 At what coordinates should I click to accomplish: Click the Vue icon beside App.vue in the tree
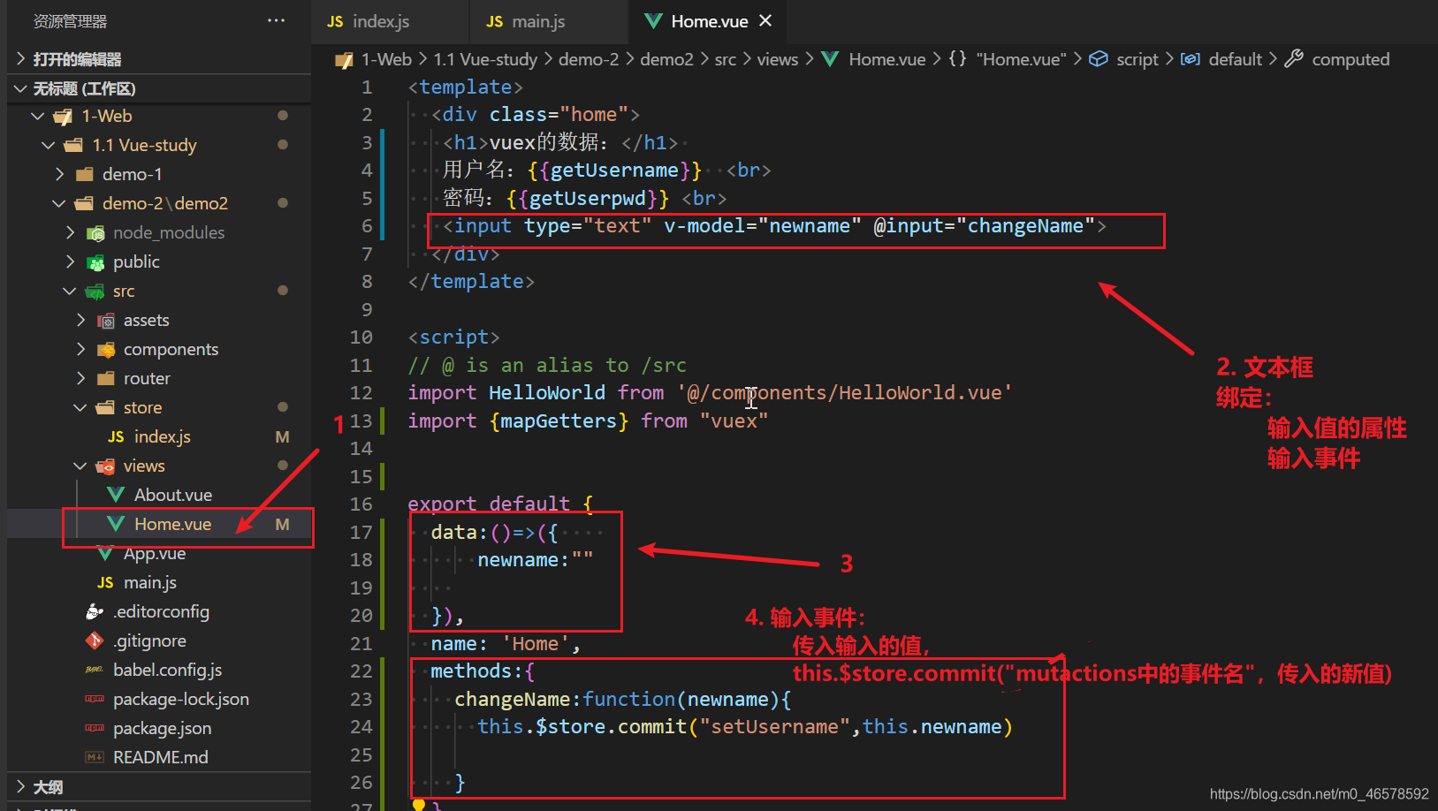point(105,553)
